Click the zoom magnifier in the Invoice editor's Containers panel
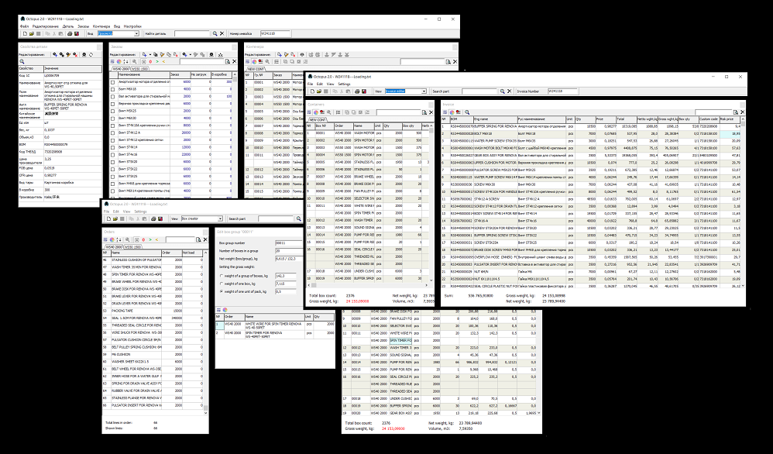 [329, 112]
